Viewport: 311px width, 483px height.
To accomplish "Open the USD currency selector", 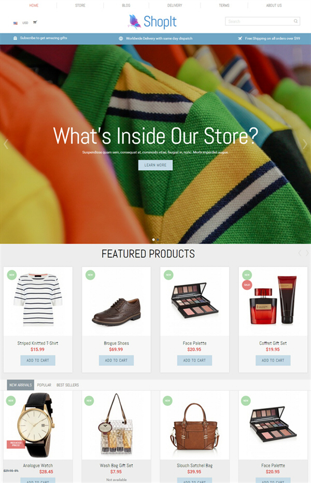I will click(25, 23).
